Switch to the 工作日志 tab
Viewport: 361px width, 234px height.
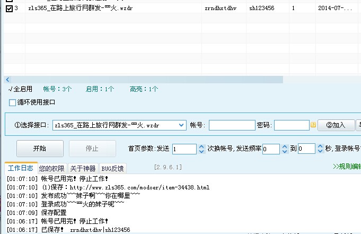[x=21, y=168]
